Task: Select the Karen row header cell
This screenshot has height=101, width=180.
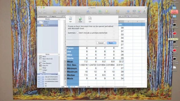Action: [73, 48]
